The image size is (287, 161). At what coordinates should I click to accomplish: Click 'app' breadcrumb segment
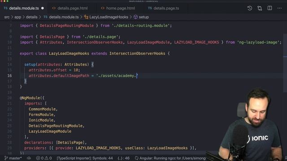tap(17, 17)
